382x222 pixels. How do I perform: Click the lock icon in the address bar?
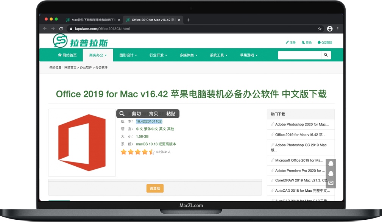pyautogui.click(x=70, y=28)
